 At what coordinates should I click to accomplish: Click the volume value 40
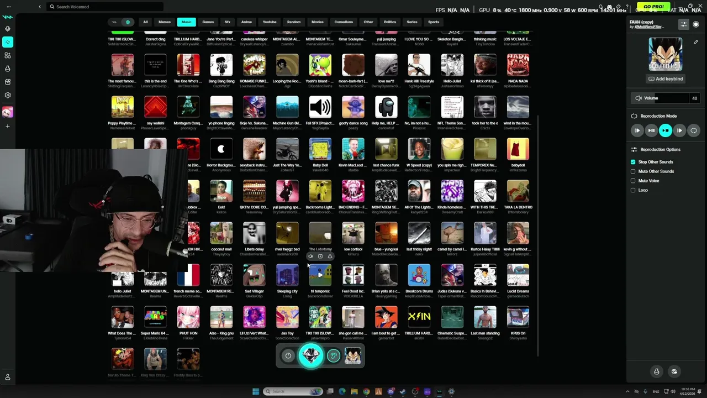coord(694,98)
